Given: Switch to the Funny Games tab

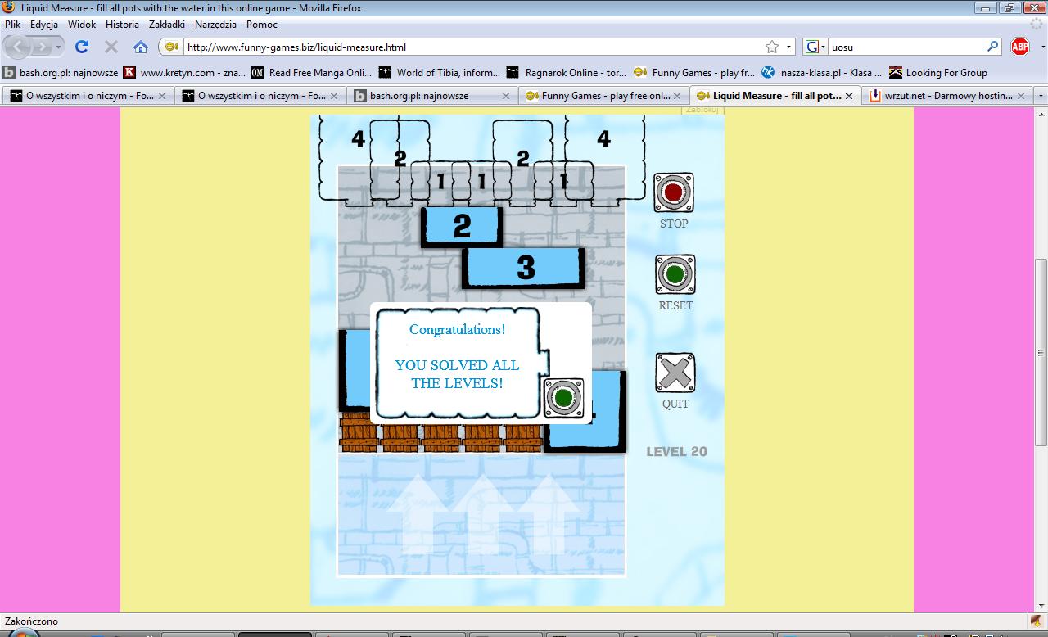Looking at the screenshot, I should [603, 95].
